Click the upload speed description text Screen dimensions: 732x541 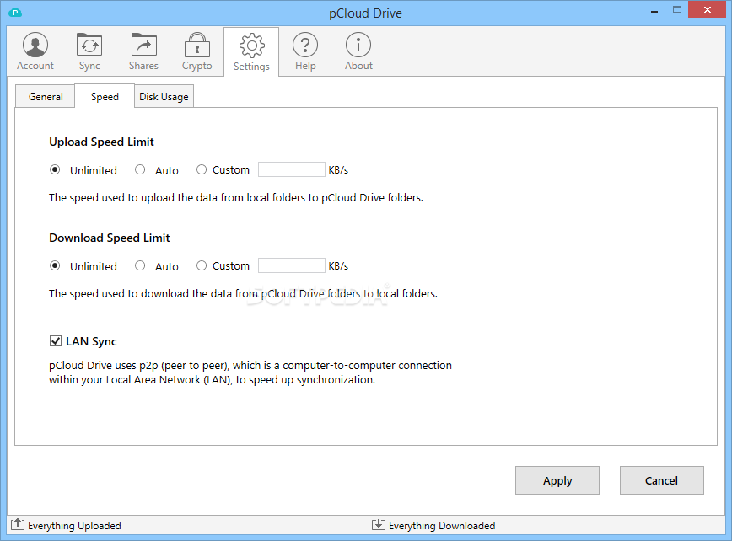coord(236,198)
